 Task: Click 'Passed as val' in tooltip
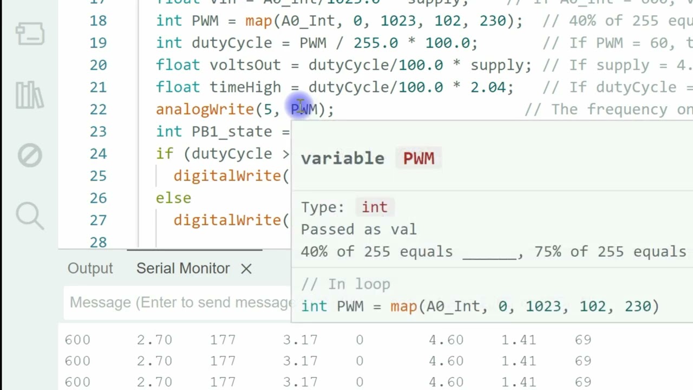click(x=359, y=229)
